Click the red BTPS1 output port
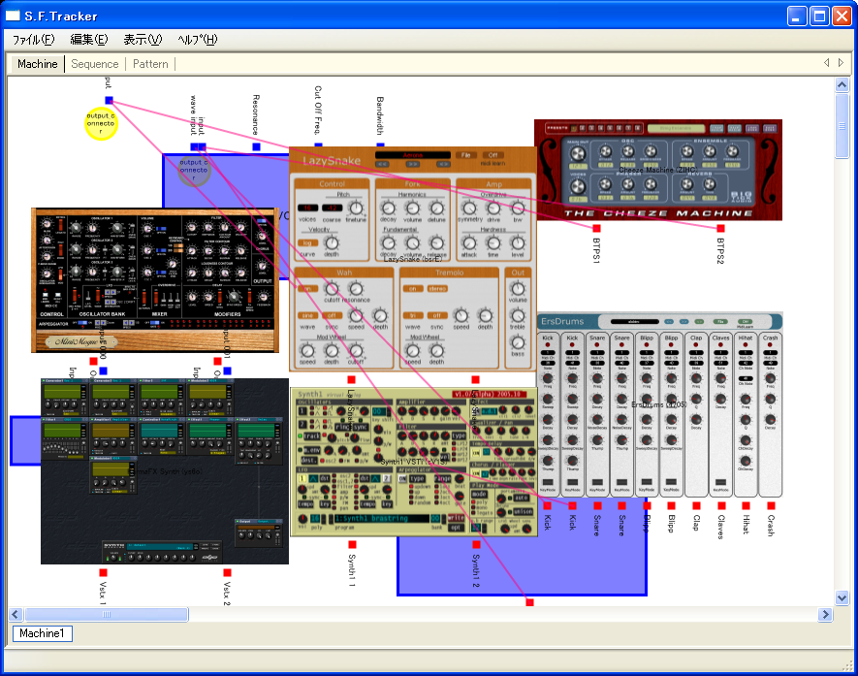The image size is (858, 676). point(597,228)
